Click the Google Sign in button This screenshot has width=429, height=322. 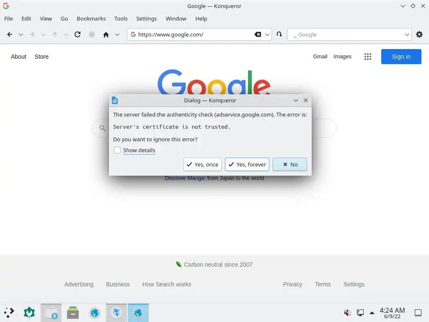[401, 57]
